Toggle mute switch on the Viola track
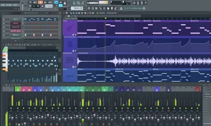 (76, 35)
